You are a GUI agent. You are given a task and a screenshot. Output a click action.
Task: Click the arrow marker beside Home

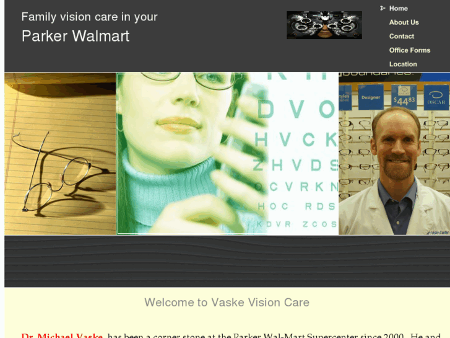(383, 8)
